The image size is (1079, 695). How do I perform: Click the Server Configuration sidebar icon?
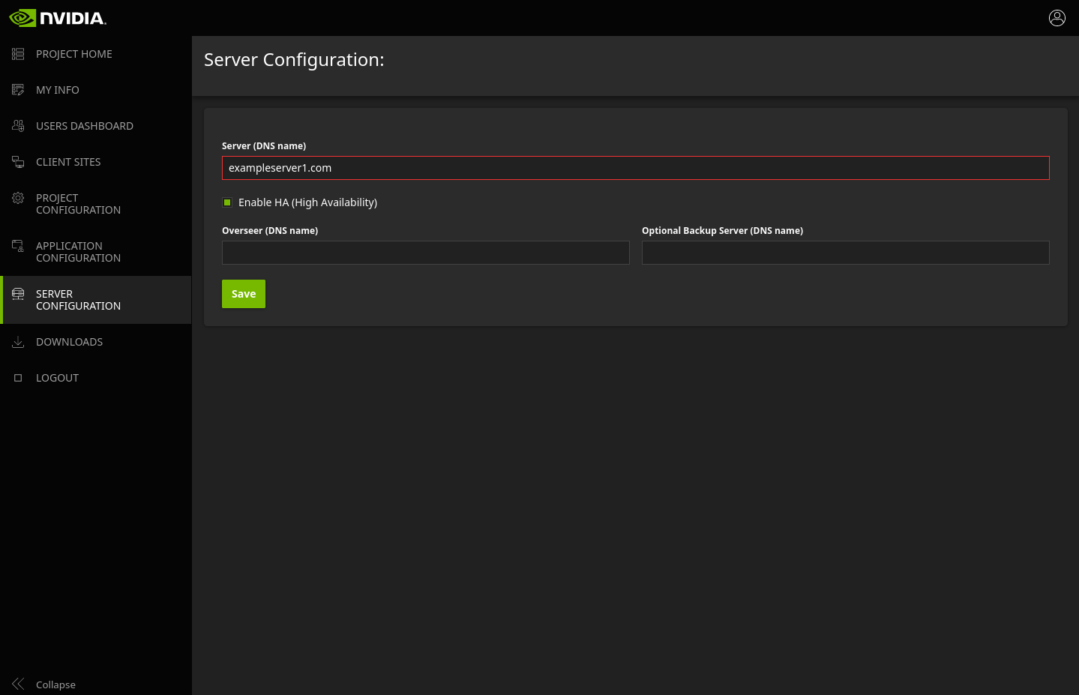click(18, 294)
